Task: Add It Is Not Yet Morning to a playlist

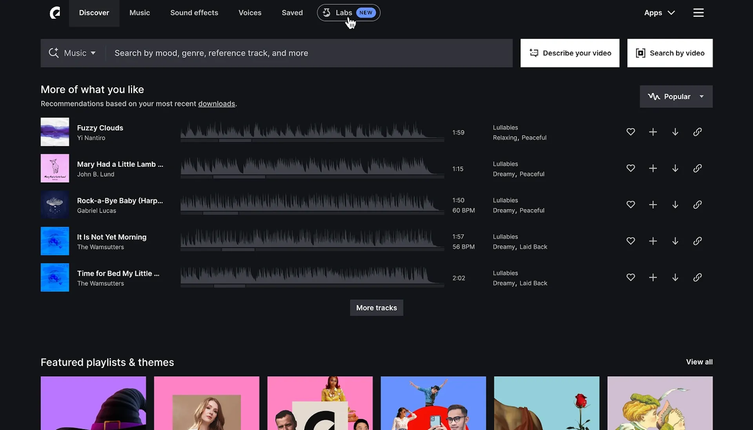Action: 653,241
